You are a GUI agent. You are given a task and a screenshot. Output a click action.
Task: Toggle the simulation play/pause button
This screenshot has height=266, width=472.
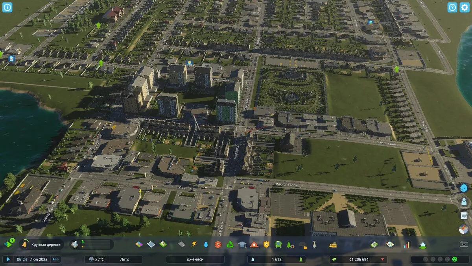click(x=7, y=259)
